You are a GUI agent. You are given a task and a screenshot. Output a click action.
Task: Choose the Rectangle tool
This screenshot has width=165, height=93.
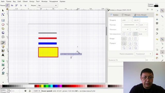tap(3, 20)
